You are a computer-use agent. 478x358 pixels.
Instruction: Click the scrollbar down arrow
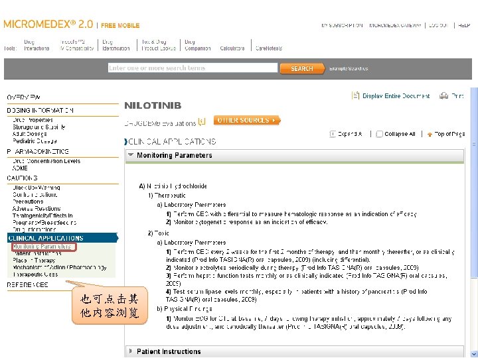[474, 354]
